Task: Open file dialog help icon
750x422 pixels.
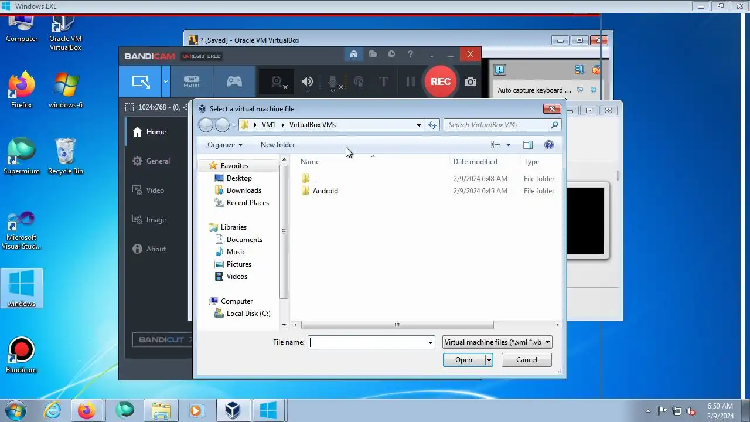Action: (549, 145)
